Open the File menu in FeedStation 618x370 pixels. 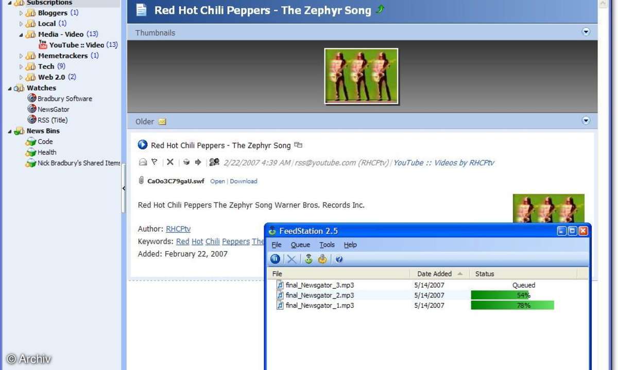click(277, 245)
